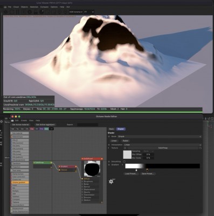Click the lock icon in the Live Viewer toolbar

36,12
